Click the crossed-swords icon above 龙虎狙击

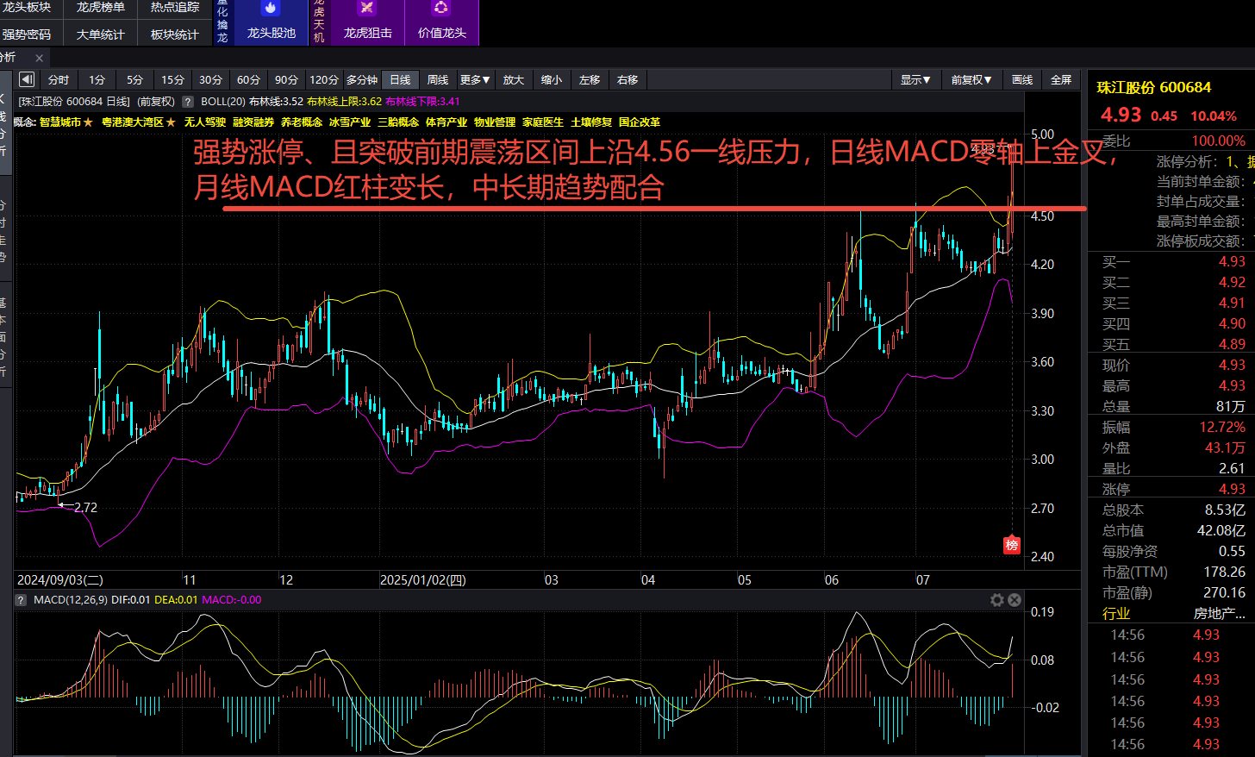point(367,9)
